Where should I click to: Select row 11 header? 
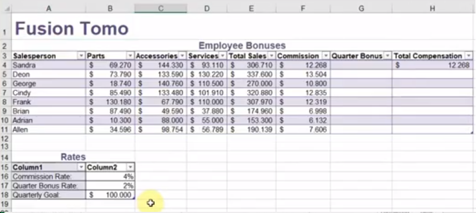[6, 130]
